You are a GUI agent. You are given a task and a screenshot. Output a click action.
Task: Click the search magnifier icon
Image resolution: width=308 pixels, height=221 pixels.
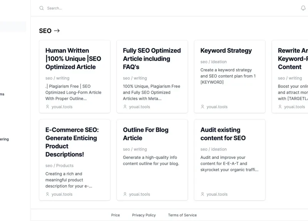(42, 8)
